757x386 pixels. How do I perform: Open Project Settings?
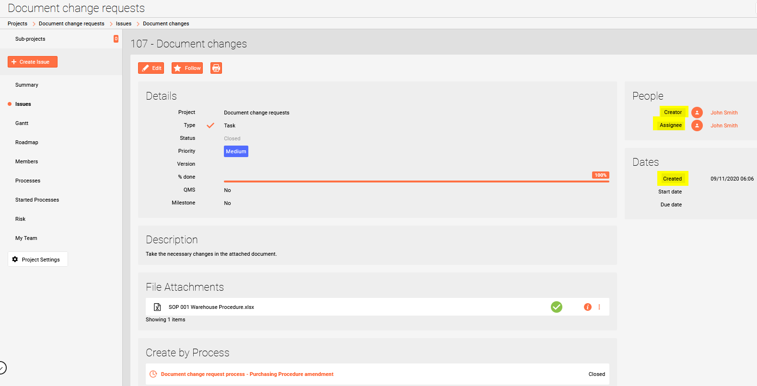coord(37,260)
